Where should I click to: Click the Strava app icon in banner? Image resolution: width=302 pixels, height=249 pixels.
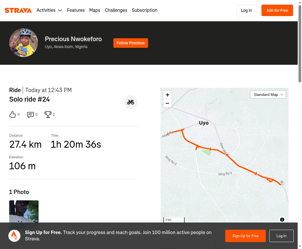tap(14, 236)
